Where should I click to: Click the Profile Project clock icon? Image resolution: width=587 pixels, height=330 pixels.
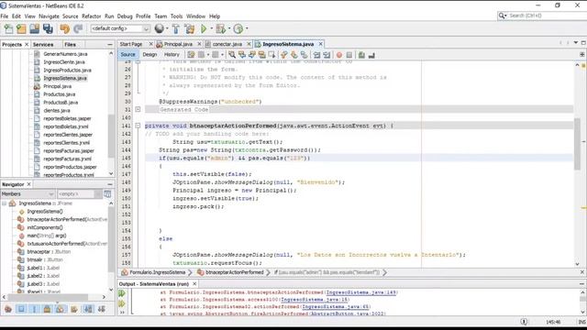pyautogui.click(x=238, y=28)
